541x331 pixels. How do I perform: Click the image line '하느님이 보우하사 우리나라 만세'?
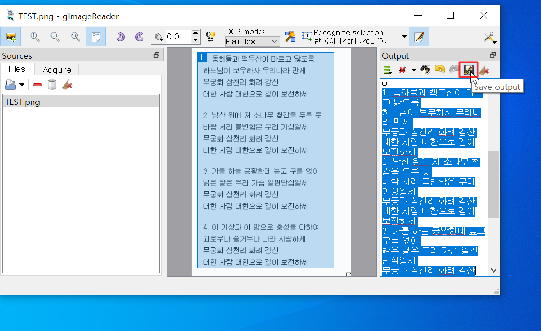click(255, 71)
